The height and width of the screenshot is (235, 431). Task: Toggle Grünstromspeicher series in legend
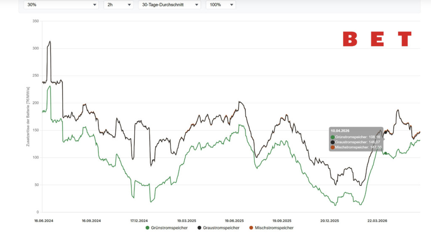coord(167,228)
